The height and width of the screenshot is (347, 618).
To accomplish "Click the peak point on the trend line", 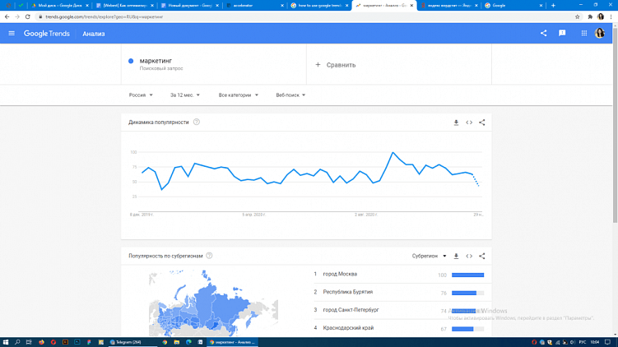I will coord(393,152).
